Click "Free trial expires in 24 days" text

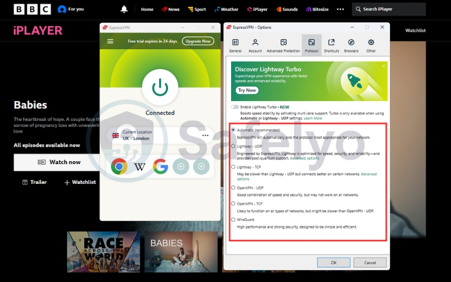coord(152,41)
